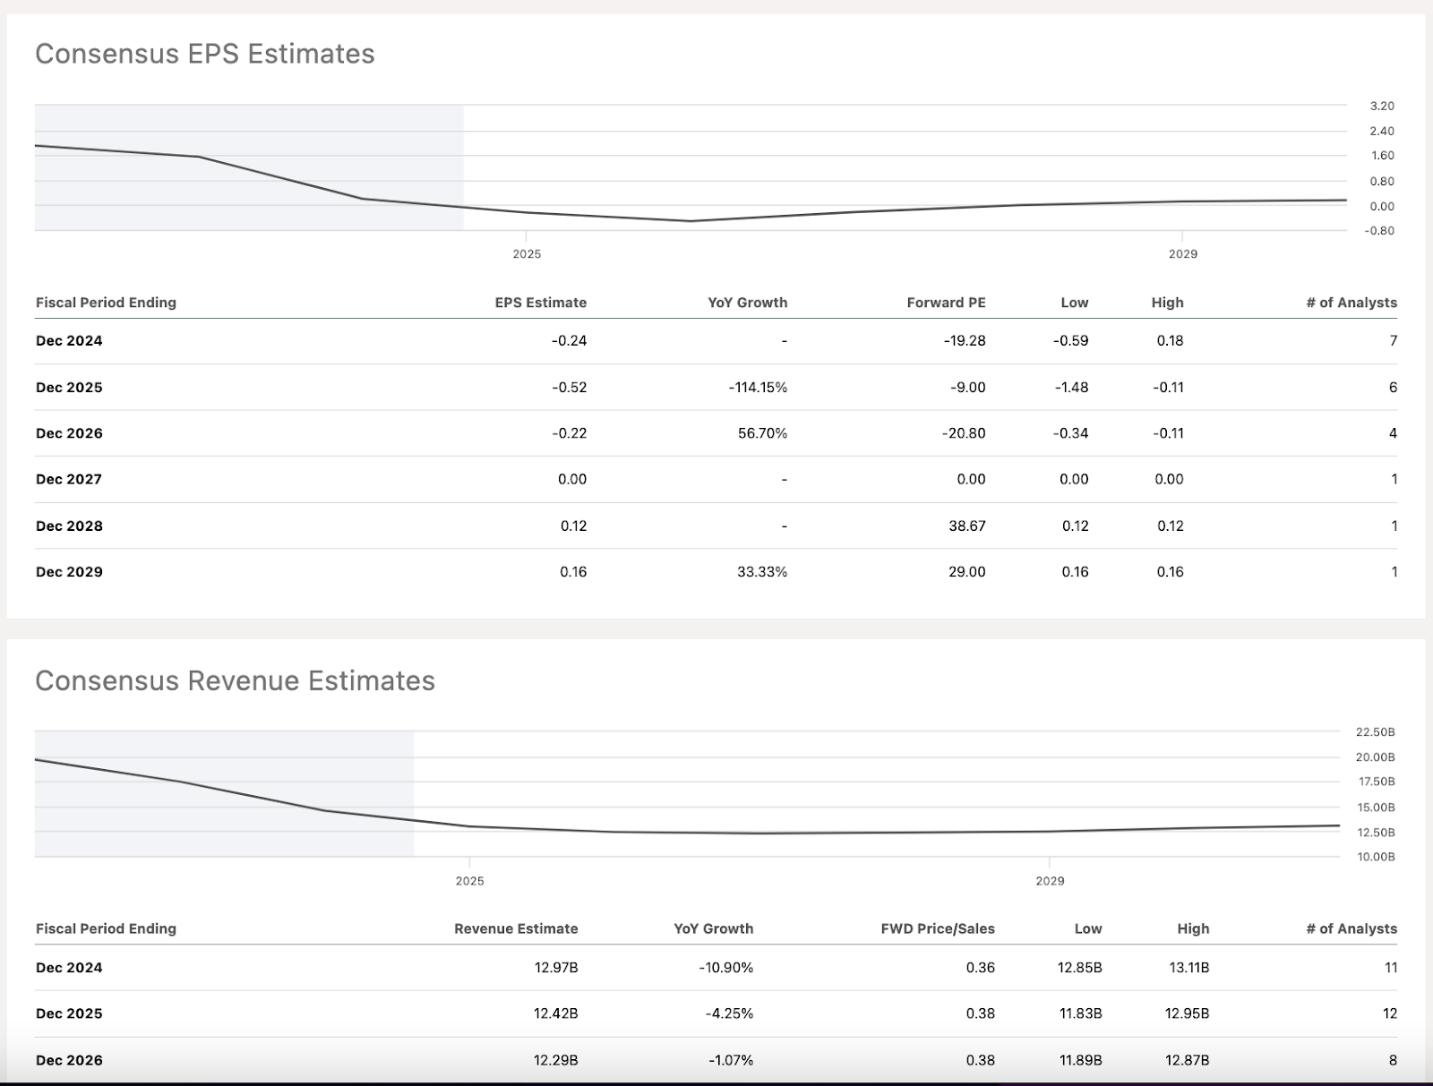Click the 2029 label on revenue chart axis
Image resolution: width=1433 pixels, height=1086 pixels.
pos(1050,881)
